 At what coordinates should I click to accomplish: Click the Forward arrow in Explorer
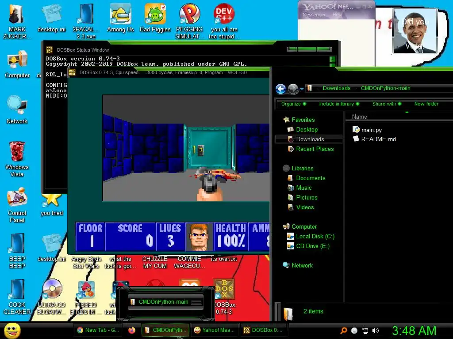coord(293,89)
